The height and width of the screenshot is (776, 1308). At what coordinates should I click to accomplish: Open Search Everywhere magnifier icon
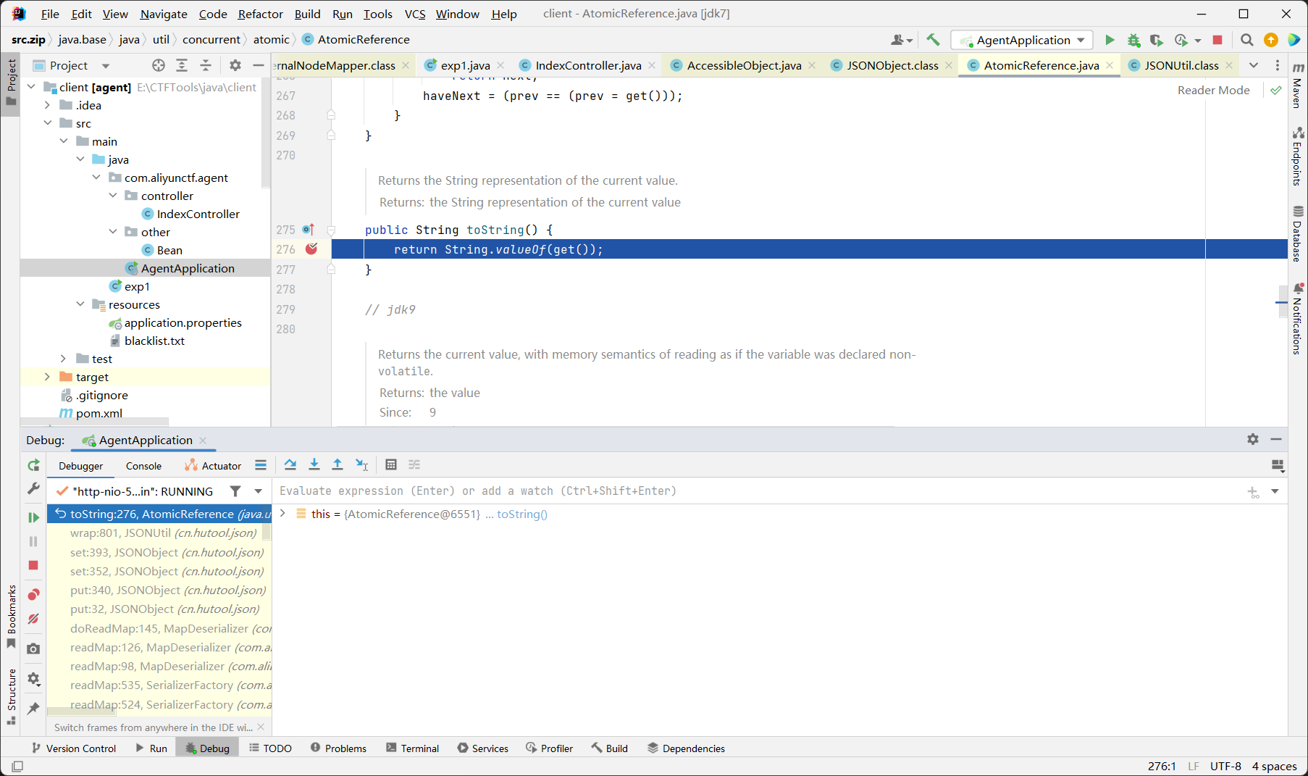pyautogui.click(x=1246, y=40)
